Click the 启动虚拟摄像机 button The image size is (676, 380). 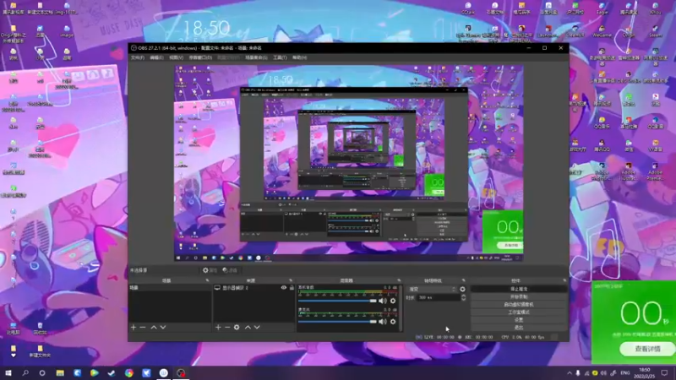pos(519,305)
